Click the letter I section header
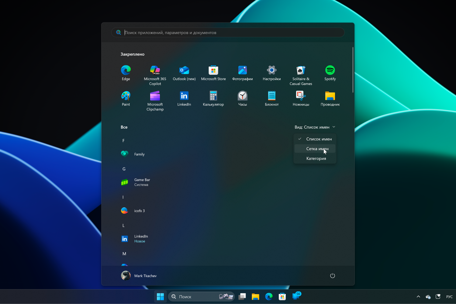This screenshot has width=456, height=304. [123, 197]
